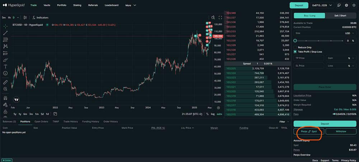Open the Leaderboard page

112,5
